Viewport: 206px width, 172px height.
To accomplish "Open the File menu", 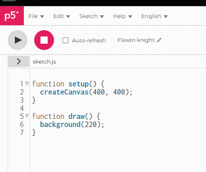I will 36,16.
